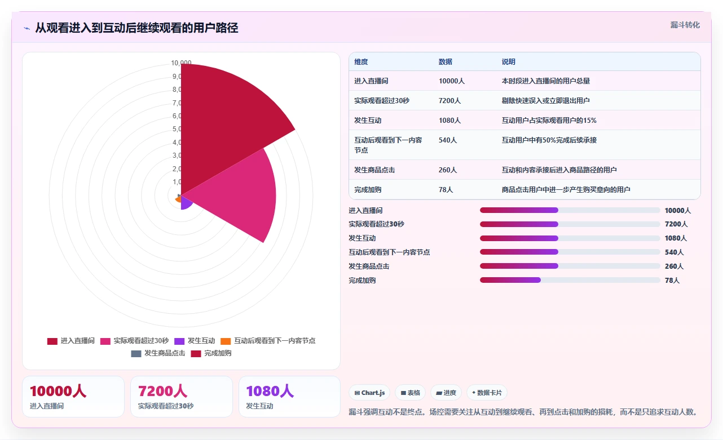Click the 数据卡片 tag chip

point(487,393)
